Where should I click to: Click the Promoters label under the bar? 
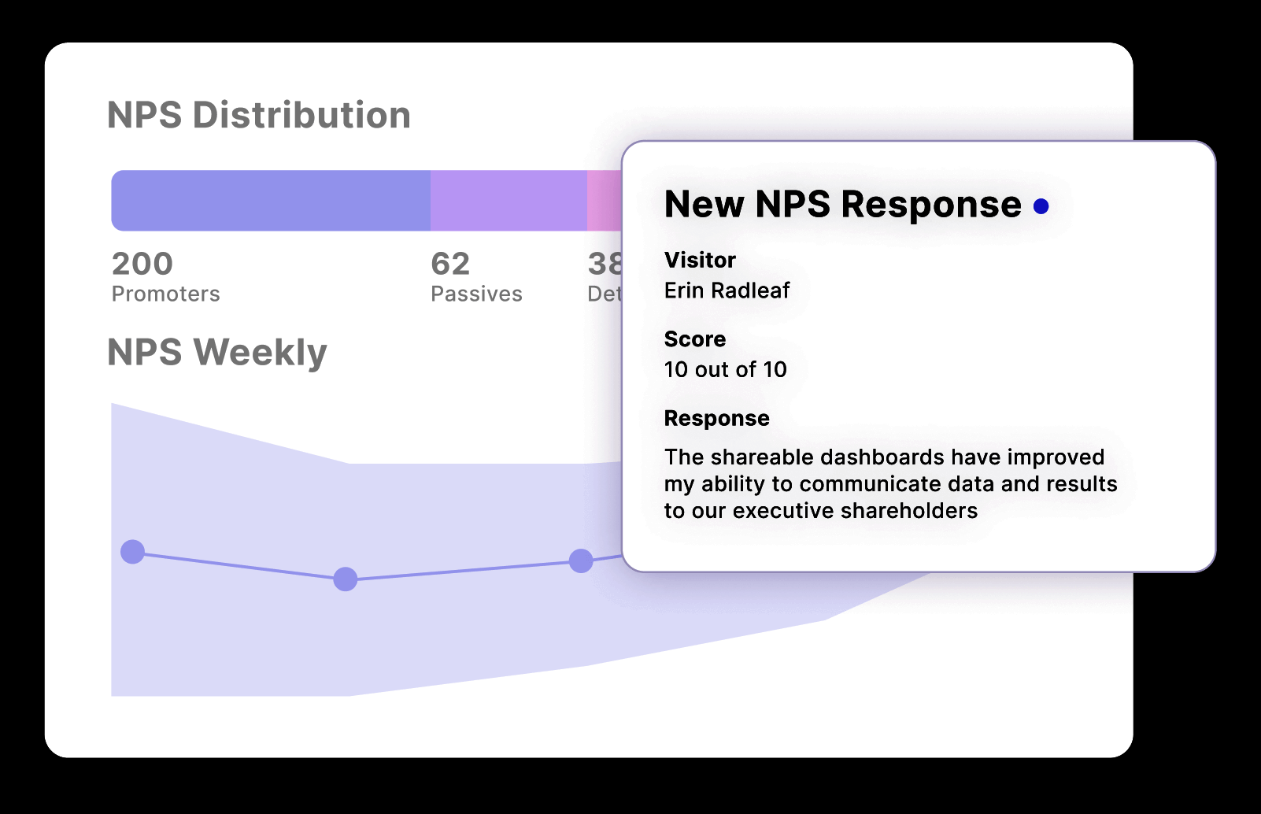(165, 294)
